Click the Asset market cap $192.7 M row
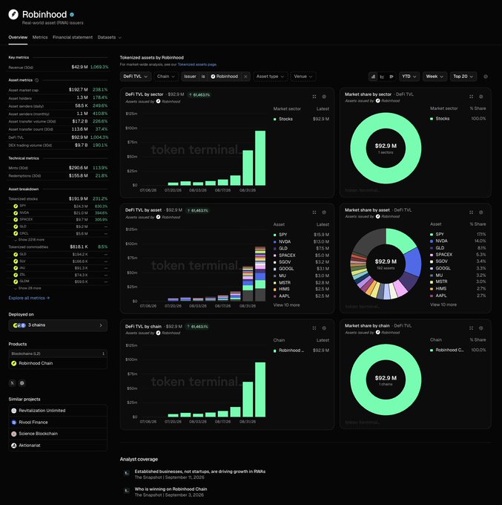Viewport: 502px width, 505px height. pyautogui.click(x=58, y=90)
